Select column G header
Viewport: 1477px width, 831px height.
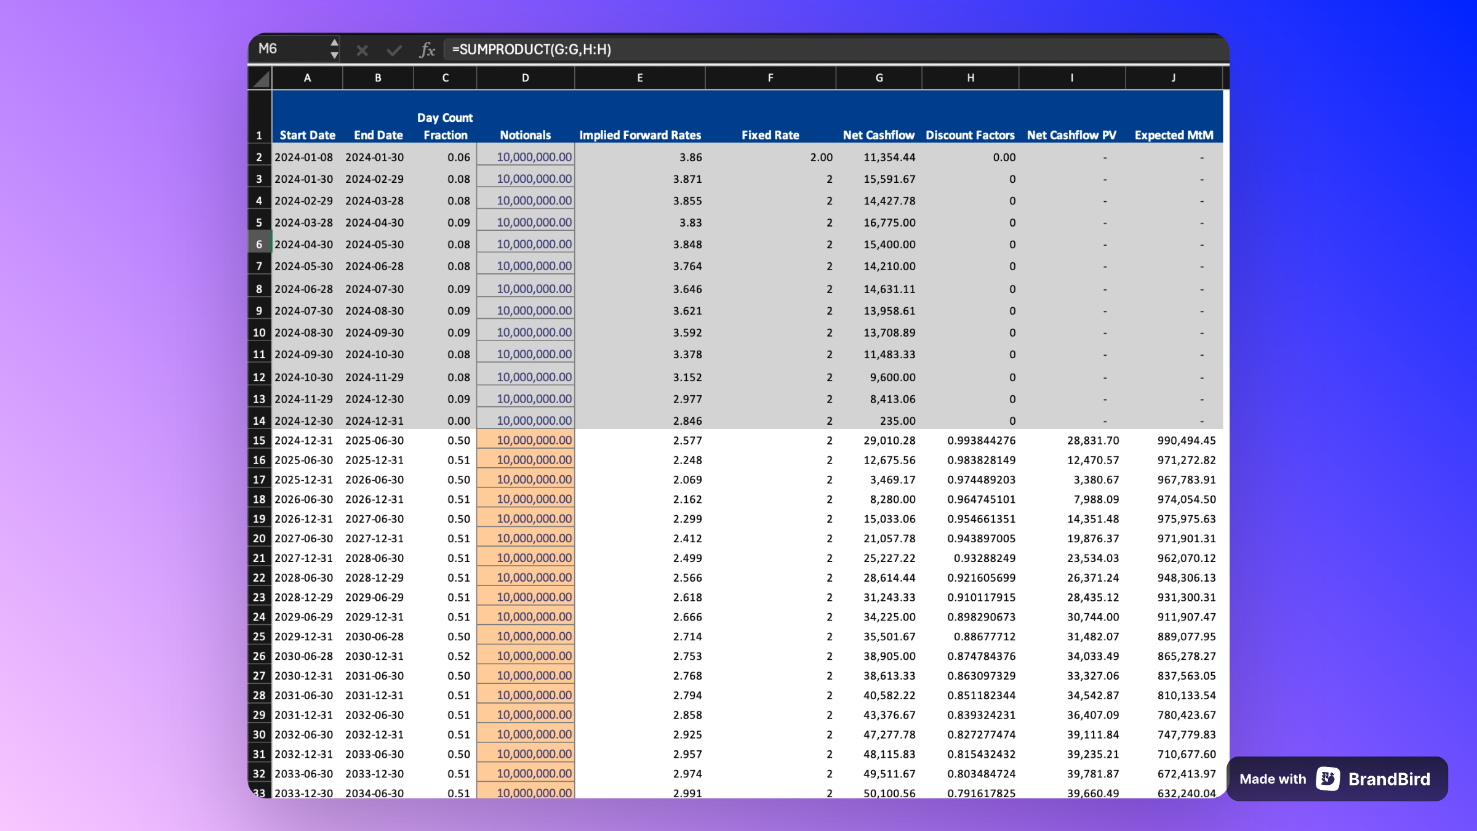pos(879,78)
